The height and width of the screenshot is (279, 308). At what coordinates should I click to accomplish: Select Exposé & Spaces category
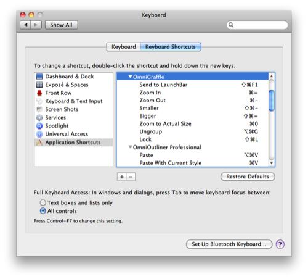point(74,85)
